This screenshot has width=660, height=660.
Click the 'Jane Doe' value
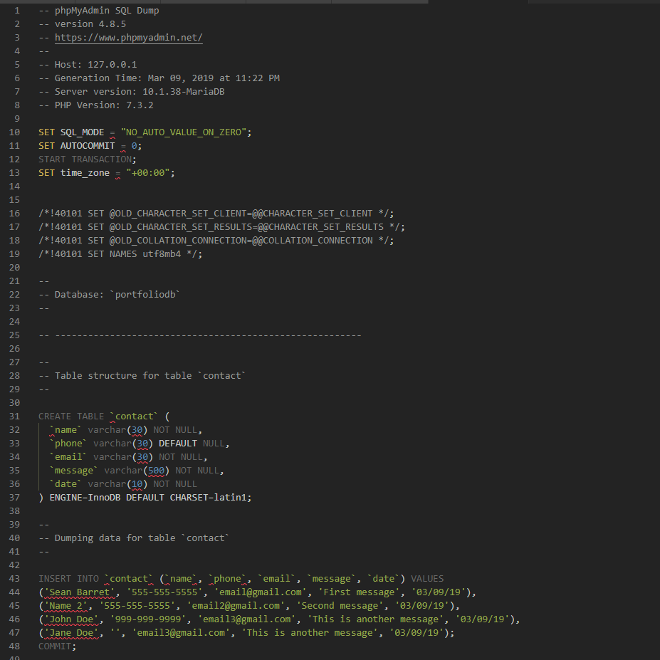point(71,633)
